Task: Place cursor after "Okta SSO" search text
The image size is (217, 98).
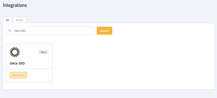Action: coord(26,31)
